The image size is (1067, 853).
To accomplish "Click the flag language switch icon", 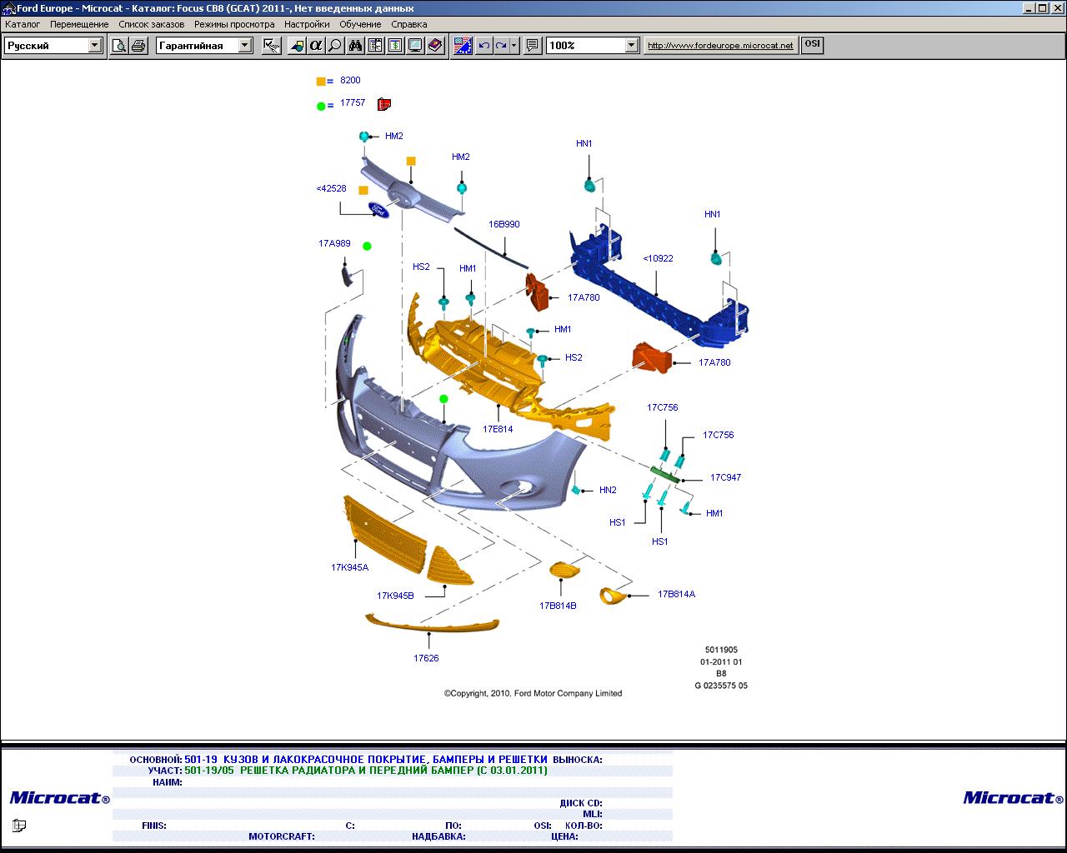I will click(x=463, y=46).
